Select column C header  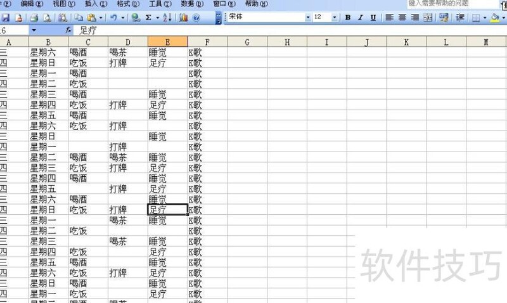coord(88,42)
